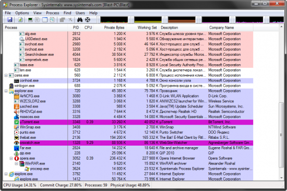Click the vertical scrollbar thumb

pyautogui.click(x=281, y=135)
